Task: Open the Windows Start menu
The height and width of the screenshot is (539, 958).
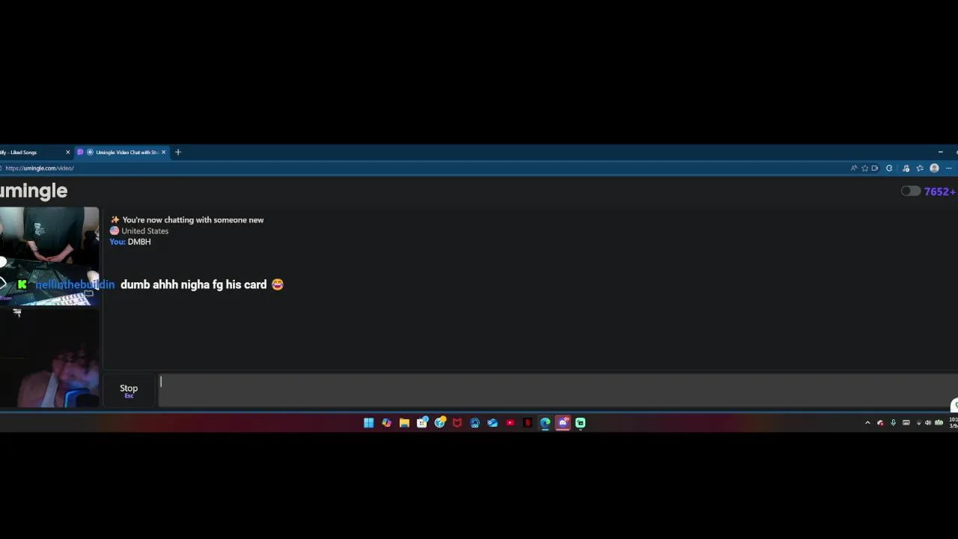Action: click(369, 423)
